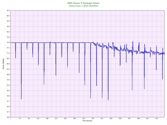
Task: Click the 253 tick label on the time axis
Action: point(65,119)
